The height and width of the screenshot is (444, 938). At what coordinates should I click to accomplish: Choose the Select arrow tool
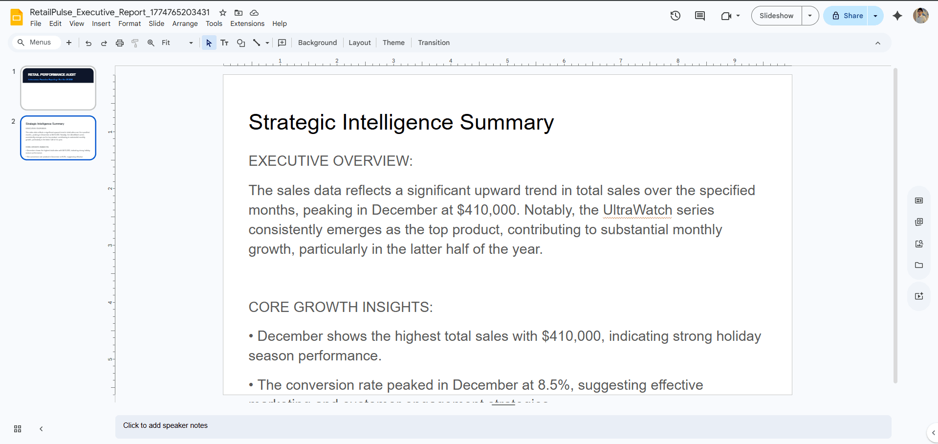[209, 43]
